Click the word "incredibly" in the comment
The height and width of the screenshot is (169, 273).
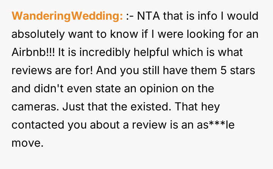click(100, 53)
